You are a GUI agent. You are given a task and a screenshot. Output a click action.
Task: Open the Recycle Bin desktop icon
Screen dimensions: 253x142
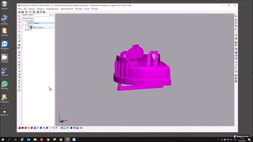(4, 5)
